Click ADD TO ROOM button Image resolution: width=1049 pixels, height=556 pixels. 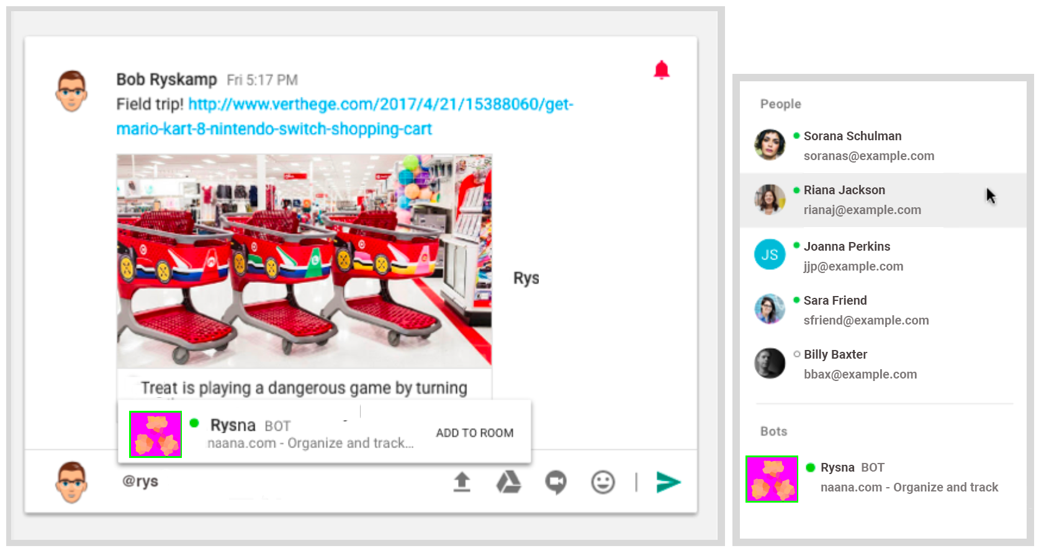pyautogui.click(x=475, y=433)
